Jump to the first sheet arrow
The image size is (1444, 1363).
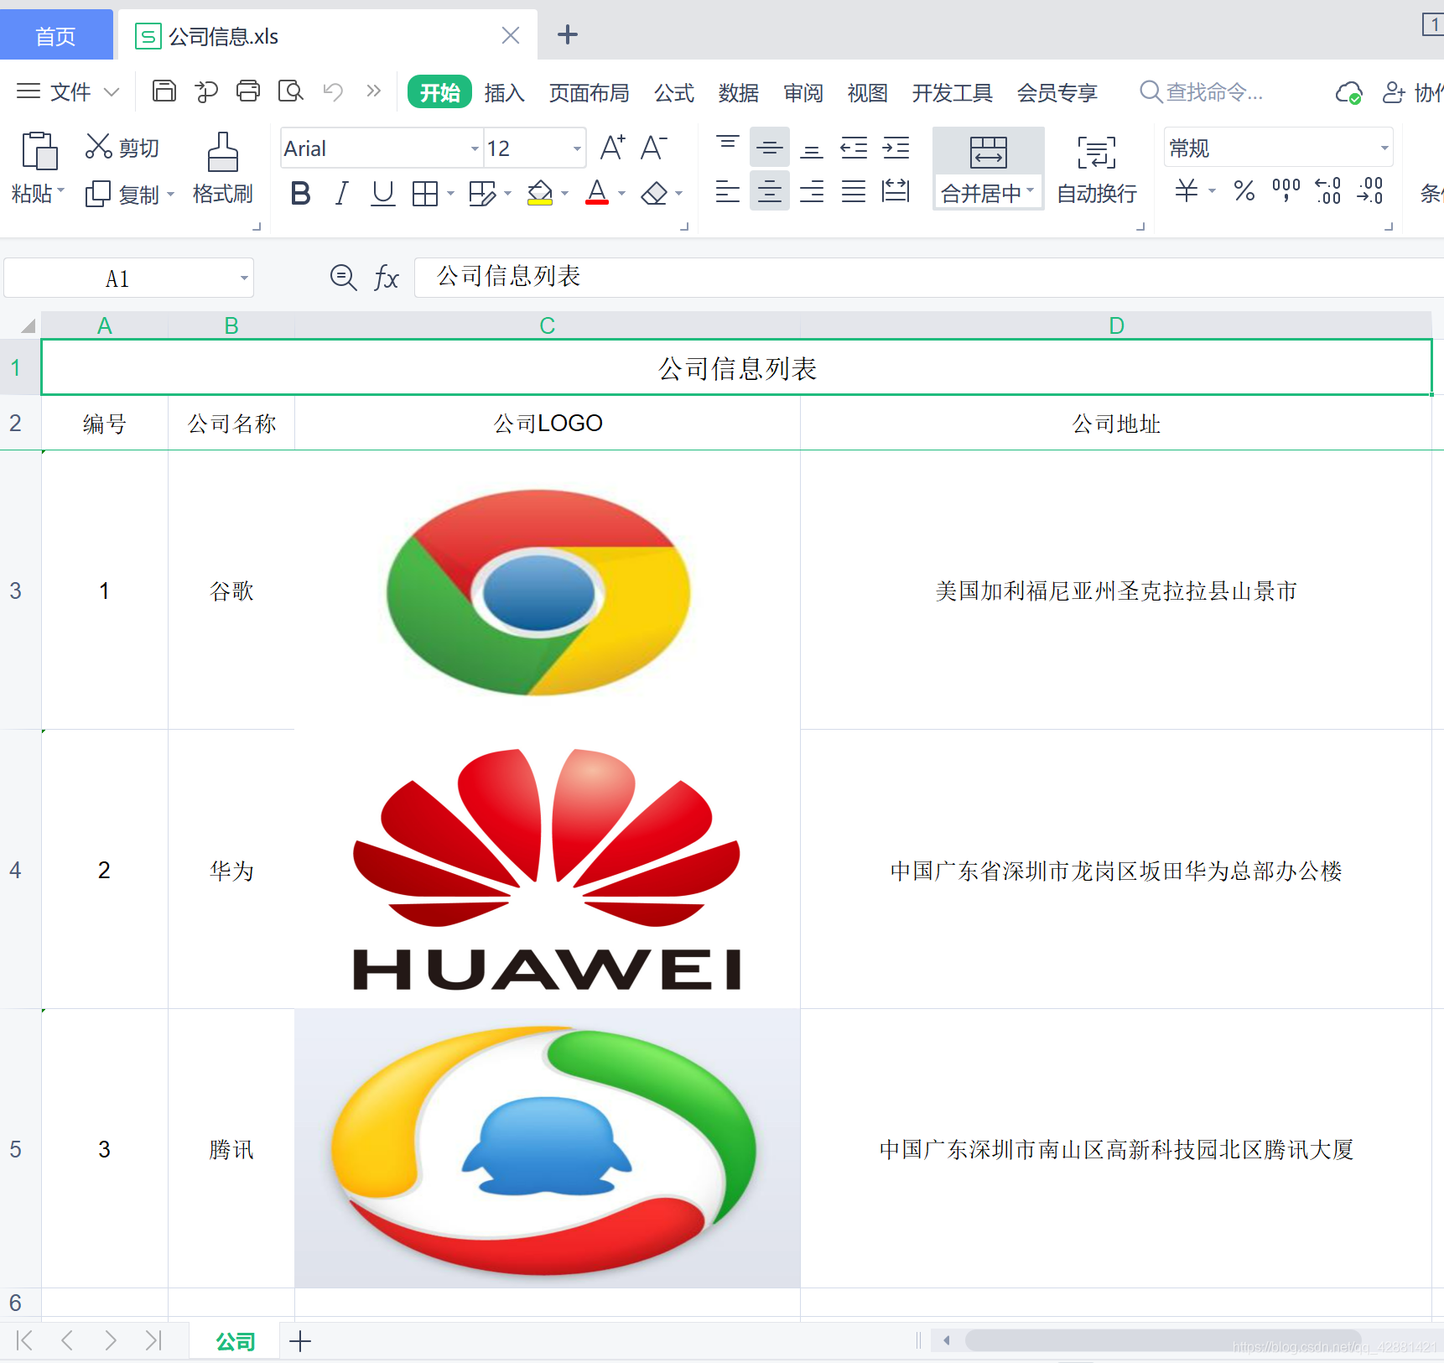[x=24, y=1340]
